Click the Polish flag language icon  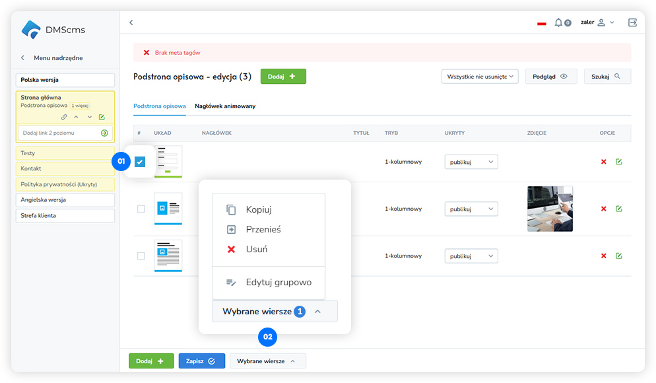point(542,23)
